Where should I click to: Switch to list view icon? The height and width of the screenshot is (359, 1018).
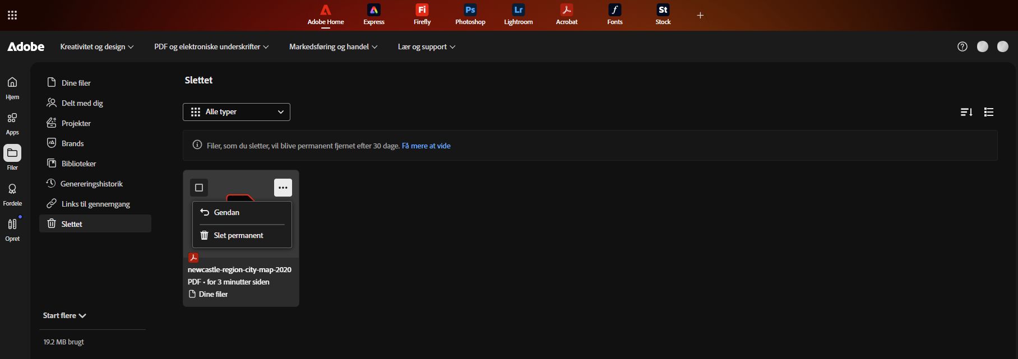989,112
